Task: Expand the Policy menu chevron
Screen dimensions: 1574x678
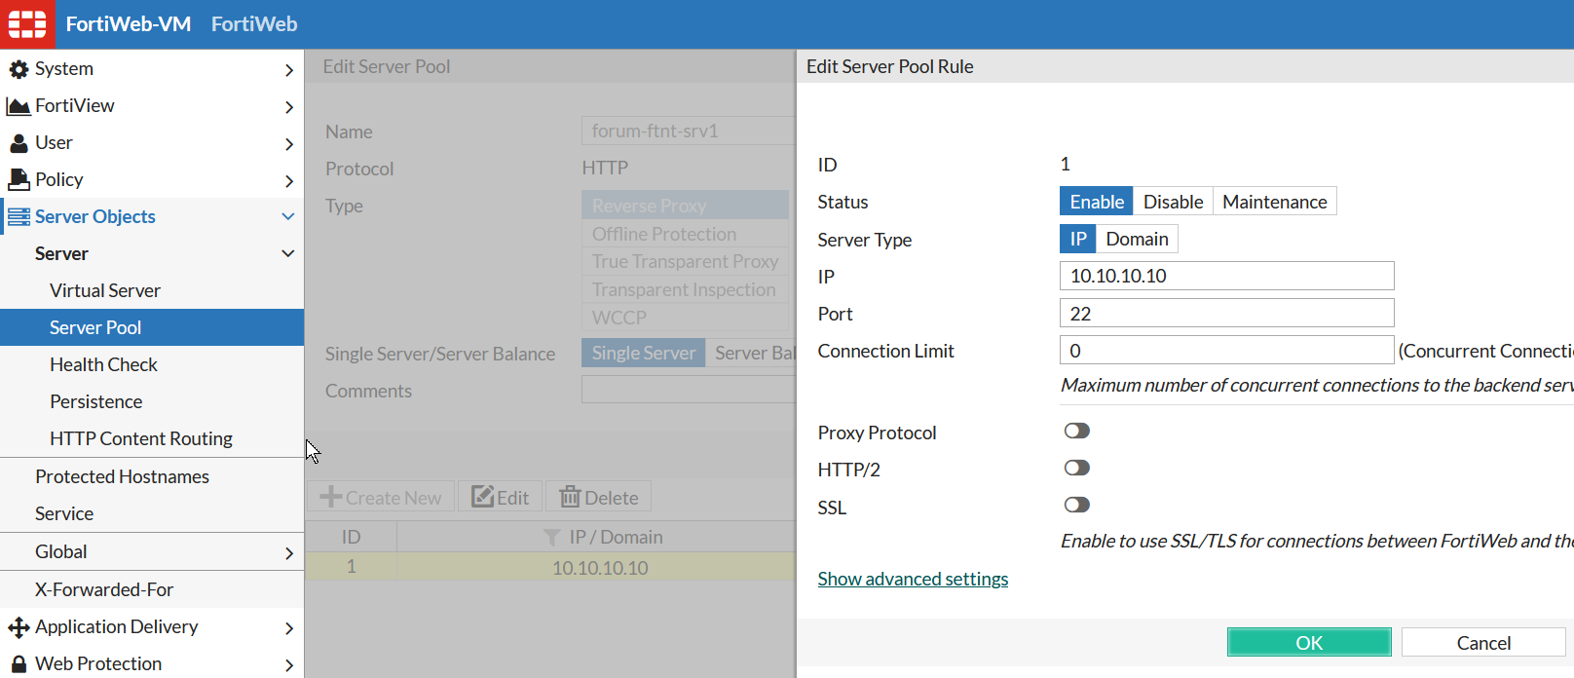Action: click(x=288, y=181)
